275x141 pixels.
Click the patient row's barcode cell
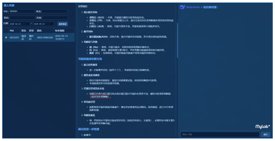click(45, 37)
